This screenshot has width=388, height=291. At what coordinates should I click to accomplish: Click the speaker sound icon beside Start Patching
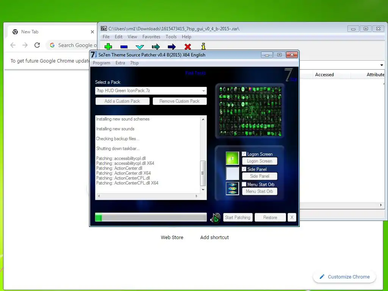(215, 218)
